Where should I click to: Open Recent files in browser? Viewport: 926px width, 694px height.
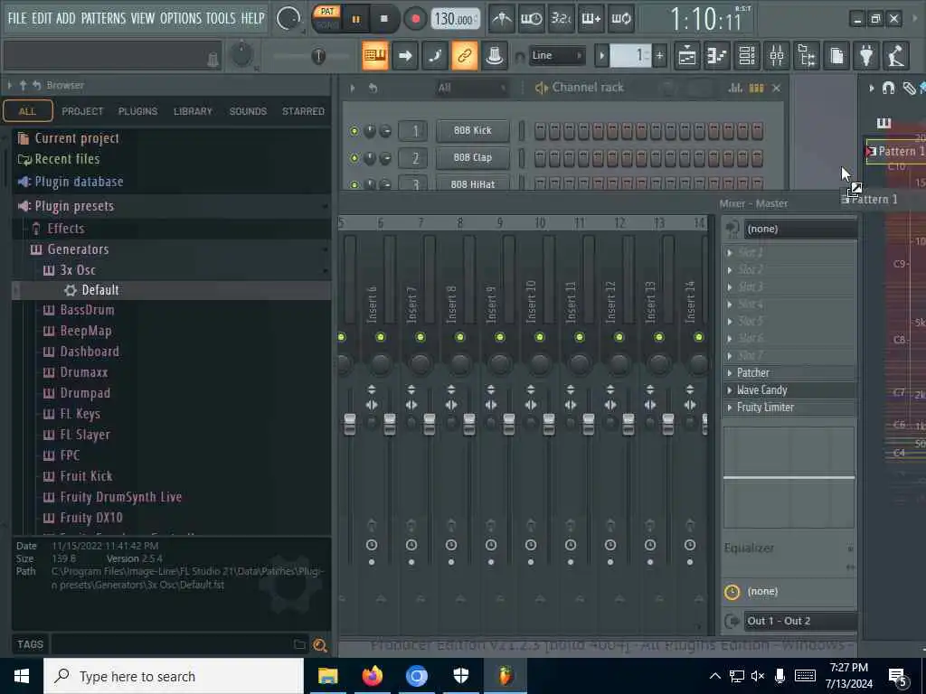(x=67, y=159)
